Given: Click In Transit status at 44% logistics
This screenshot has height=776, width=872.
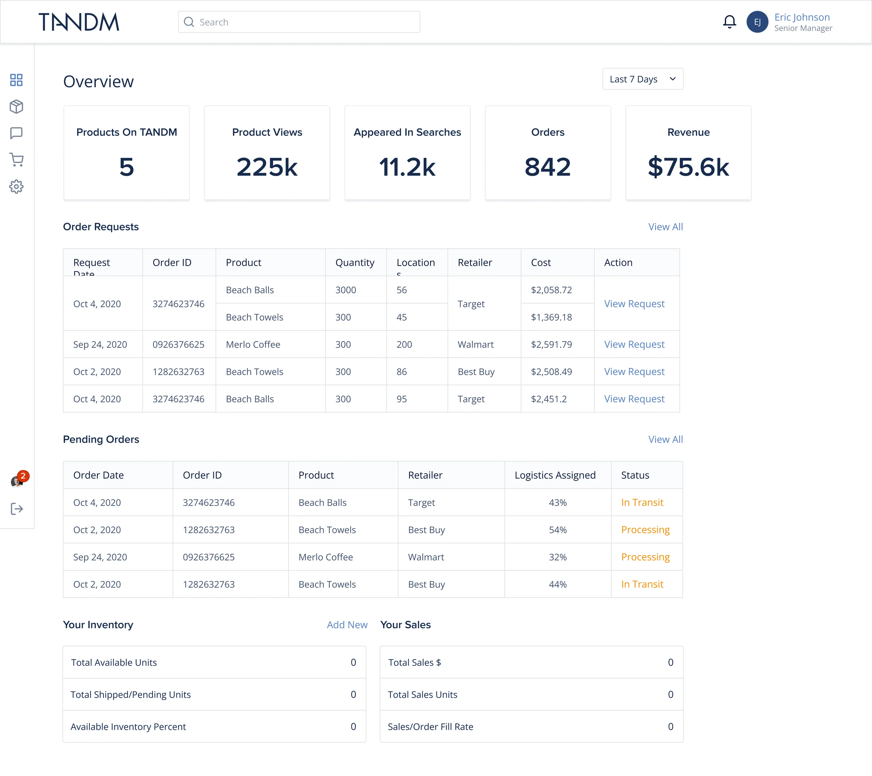Looking at the screenshot, I should 642,584.
